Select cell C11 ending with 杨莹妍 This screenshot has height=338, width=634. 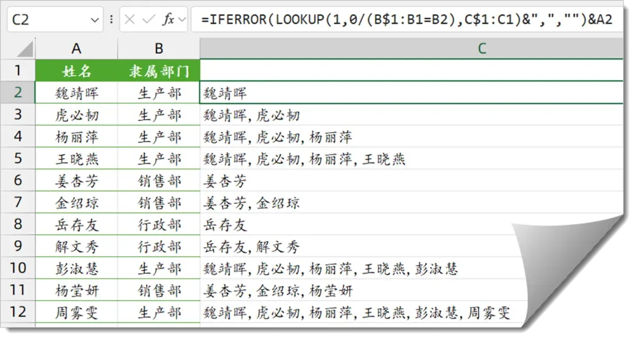[364, 289]
